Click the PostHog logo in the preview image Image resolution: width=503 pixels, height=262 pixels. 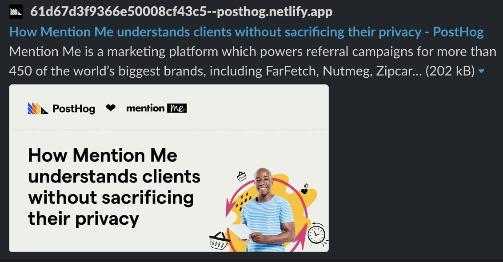pos(61,108)
